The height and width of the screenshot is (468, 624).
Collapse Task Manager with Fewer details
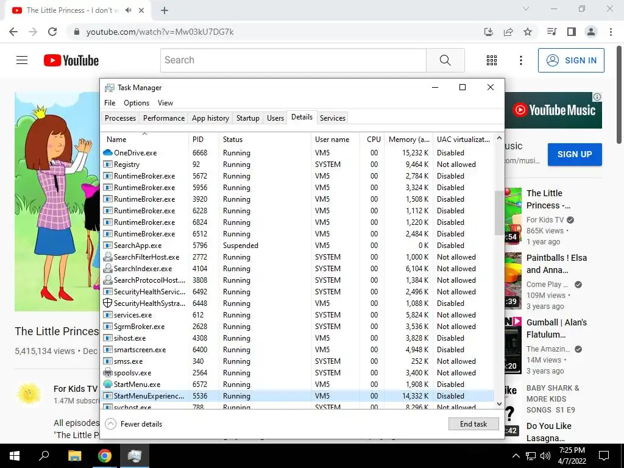coord(133,424)
